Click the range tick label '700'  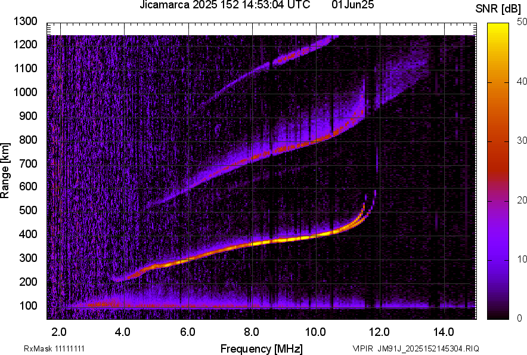28,163
